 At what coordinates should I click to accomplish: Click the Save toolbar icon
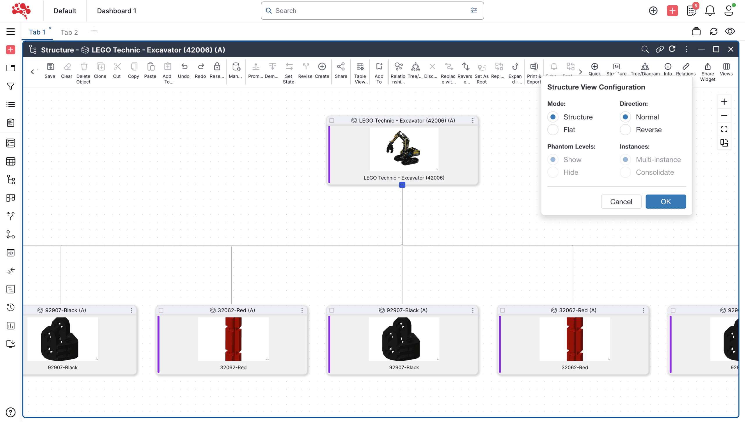pos(50,67)
